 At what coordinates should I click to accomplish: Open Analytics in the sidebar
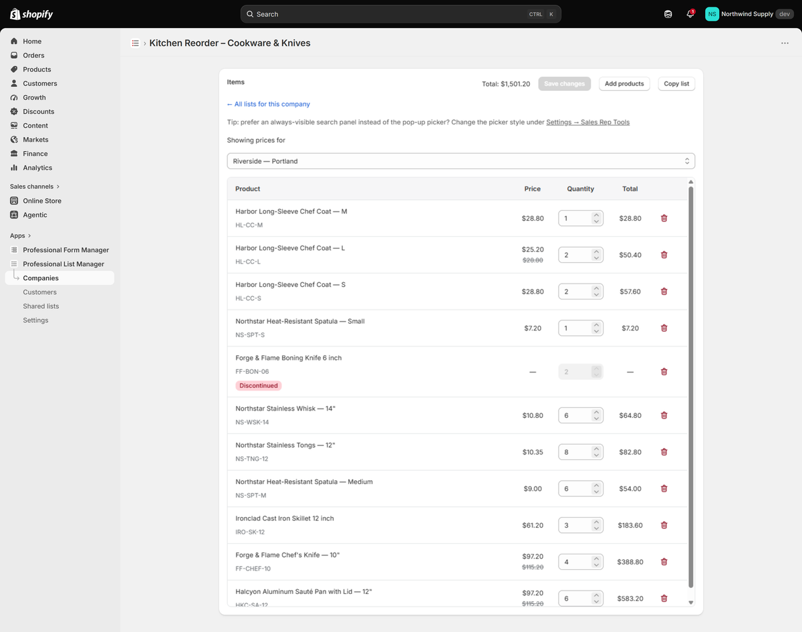tap(60, 168)
